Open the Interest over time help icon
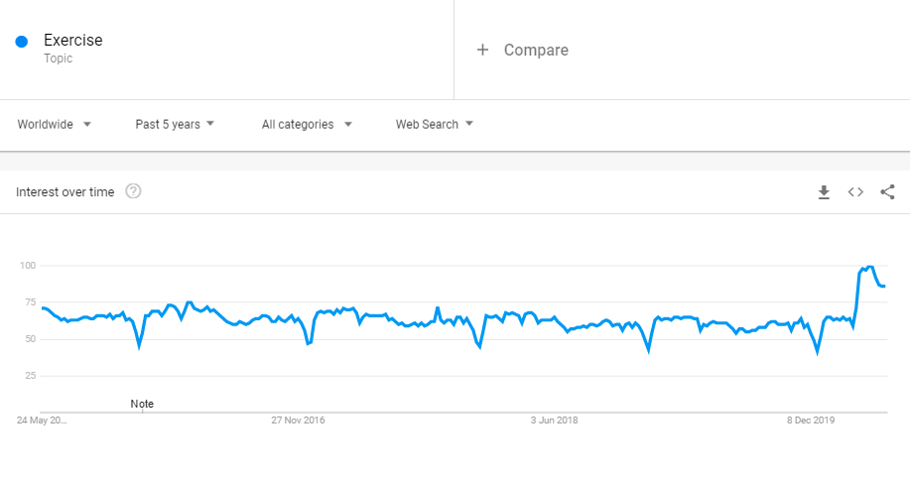Viewport: 910px width, 479px height. point(133,191)
